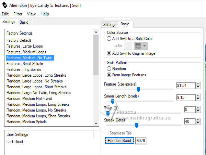Click the Color swatch box
Screen dimensions: 206x155
click(x=128, y=46)
